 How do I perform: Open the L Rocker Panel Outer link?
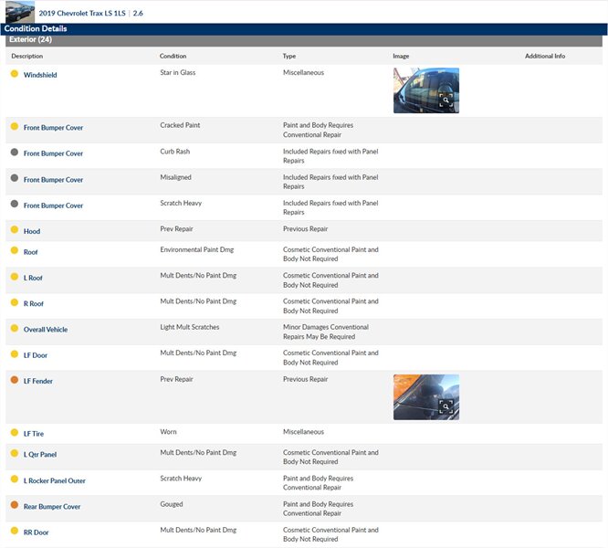[x=54, y=480]
